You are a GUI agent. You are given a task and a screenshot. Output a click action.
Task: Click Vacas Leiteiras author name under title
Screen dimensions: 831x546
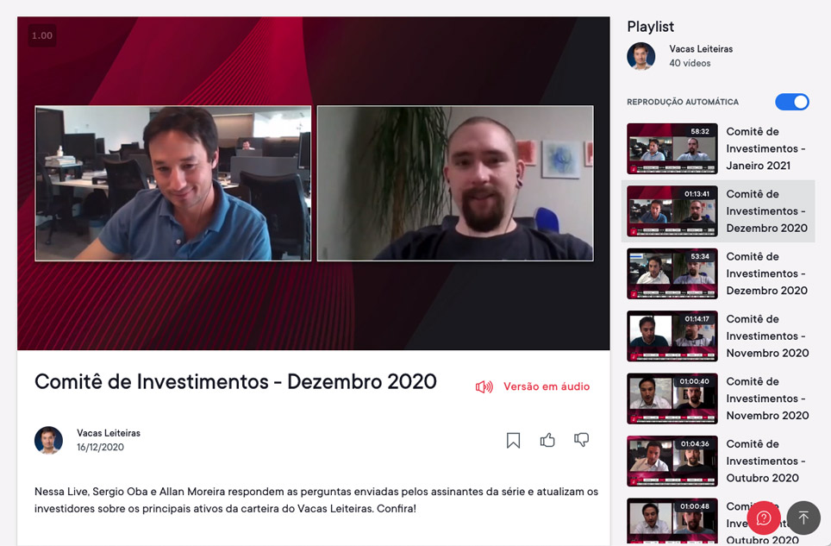click(x=109, y=432)
